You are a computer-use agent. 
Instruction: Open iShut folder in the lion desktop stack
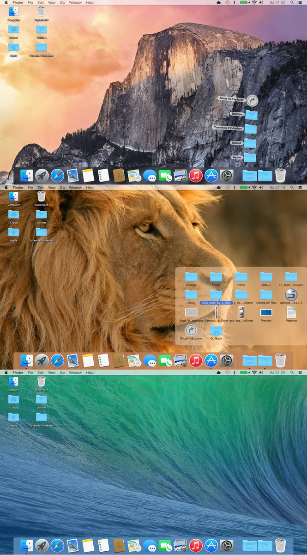(191, 294)
